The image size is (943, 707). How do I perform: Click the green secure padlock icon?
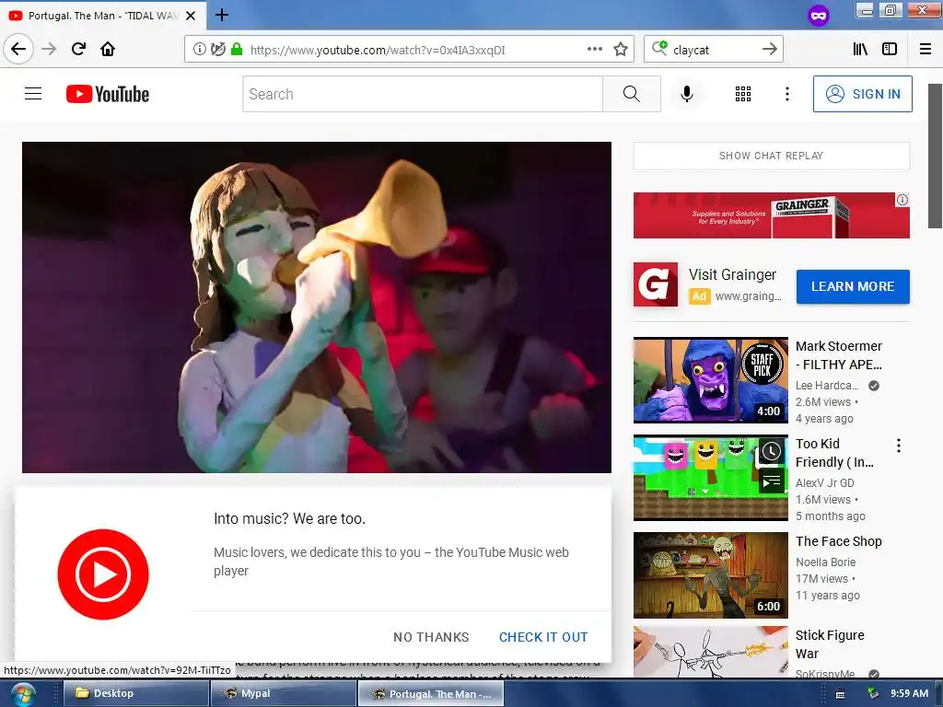(x=237, y=50)
